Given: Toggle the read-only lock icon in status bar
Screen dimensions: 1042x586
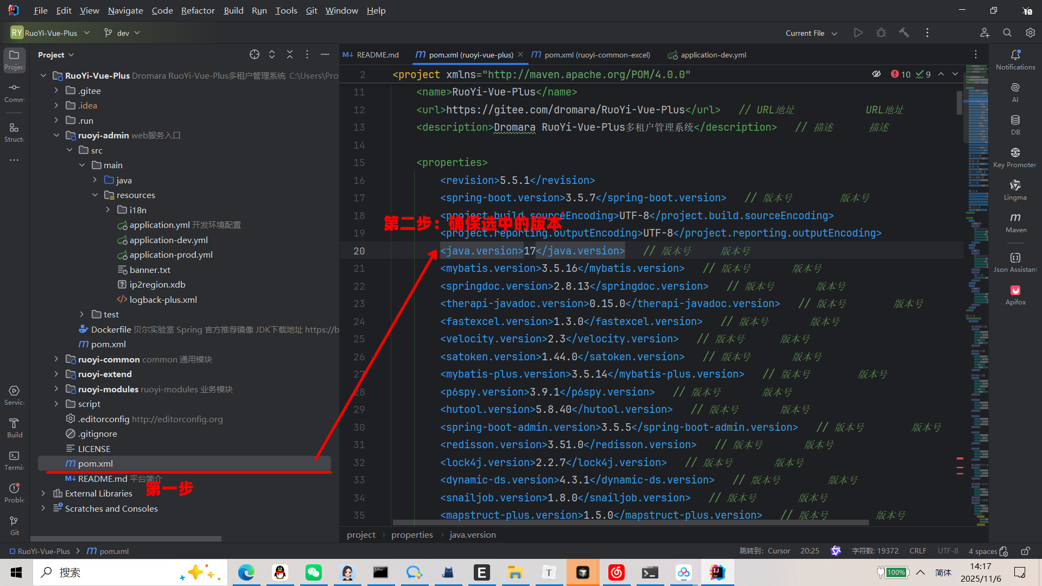Looking at the screenshot, I should coord(1025,551).
